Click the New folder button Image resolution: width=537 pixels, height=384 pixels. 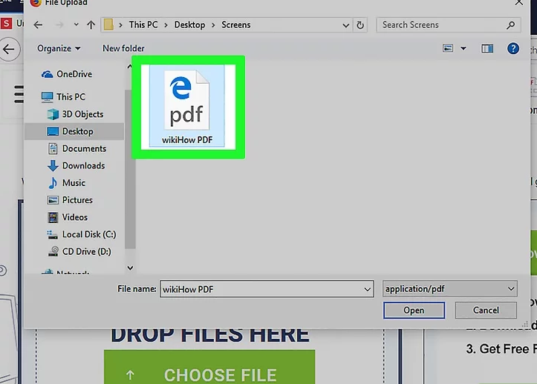tap(123, 48)
